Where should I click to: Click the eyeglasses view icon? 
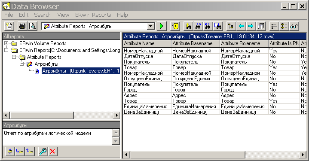pos(294,26)
